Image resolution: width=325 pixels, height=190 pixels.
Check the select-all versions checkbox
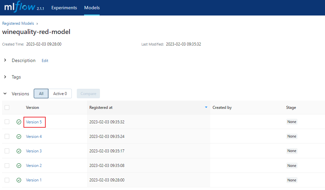tap(7, 108)
